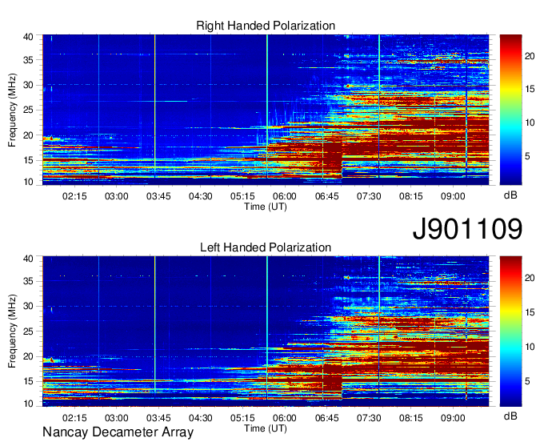The width and height of the screenshot is (544, 442).
Task: Click the 40 frequency tick on top plot
Action: [28, 37]
